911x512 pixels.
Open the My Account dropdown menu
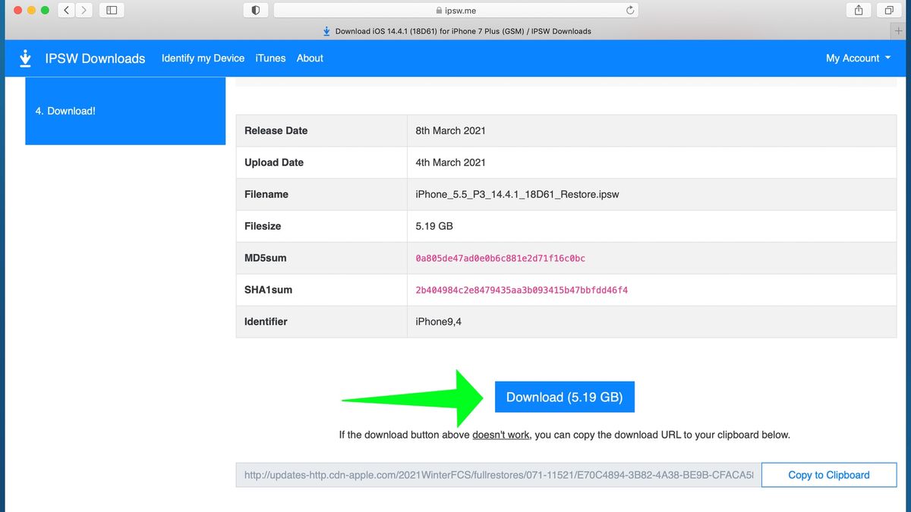pos(857,58)
